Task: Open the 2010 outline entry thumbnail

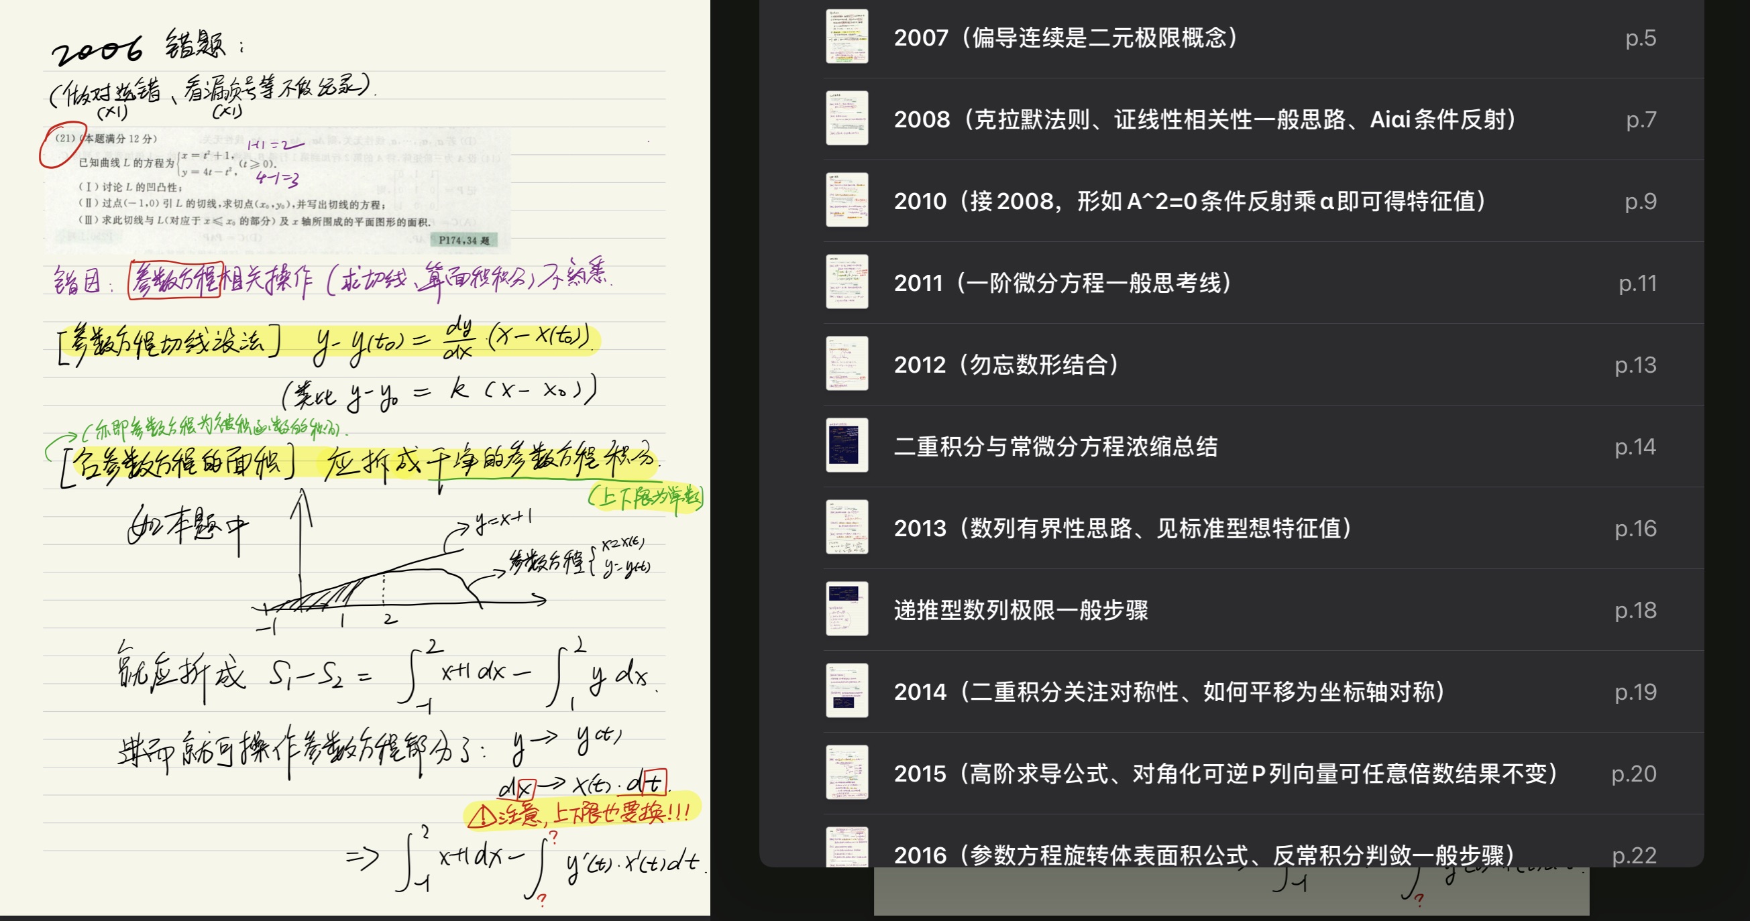Action: pyautogui.click(x=846, y=200)
